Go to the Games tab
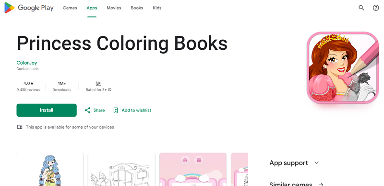 point(70,8)
